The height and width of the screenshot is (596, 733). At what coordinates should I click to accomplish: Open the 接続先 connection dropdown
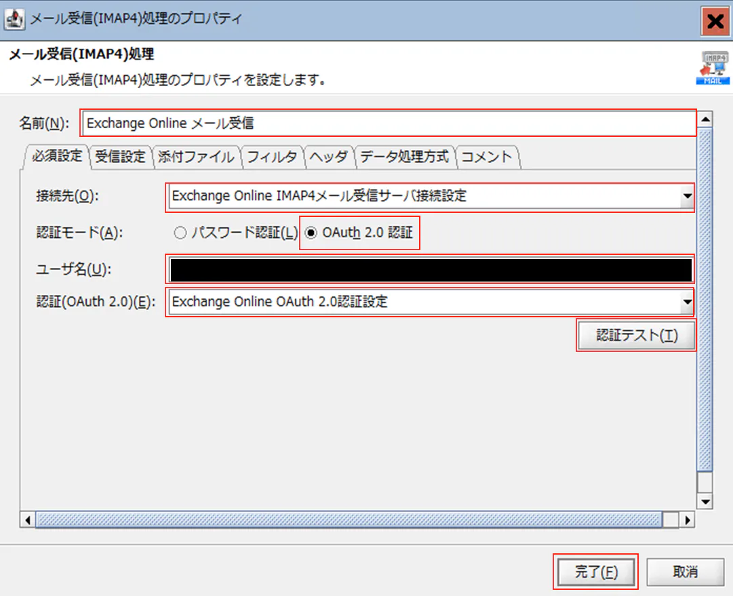click(x=687, y=197)
